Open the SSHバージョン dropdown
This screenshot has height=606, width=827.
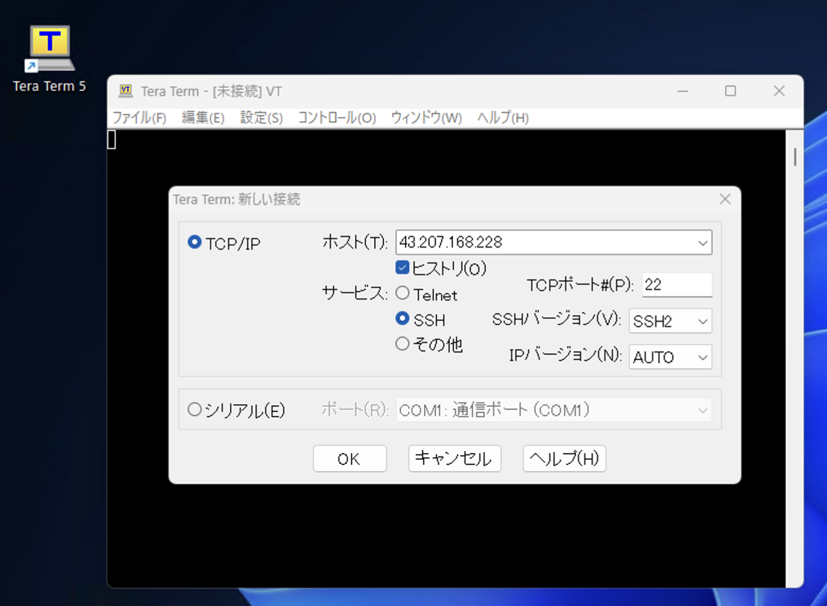(x=703, y=321)
